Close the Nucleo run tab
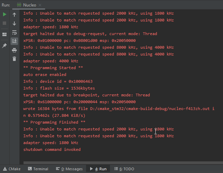 coord(40,5)
